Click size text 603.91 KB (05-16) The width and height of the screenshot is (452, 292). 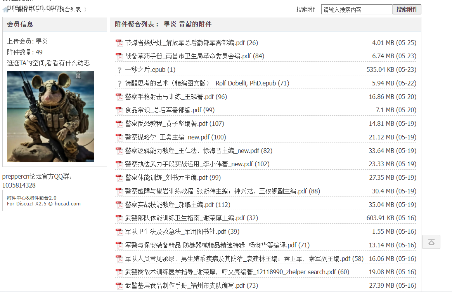(x=391, y=218)
